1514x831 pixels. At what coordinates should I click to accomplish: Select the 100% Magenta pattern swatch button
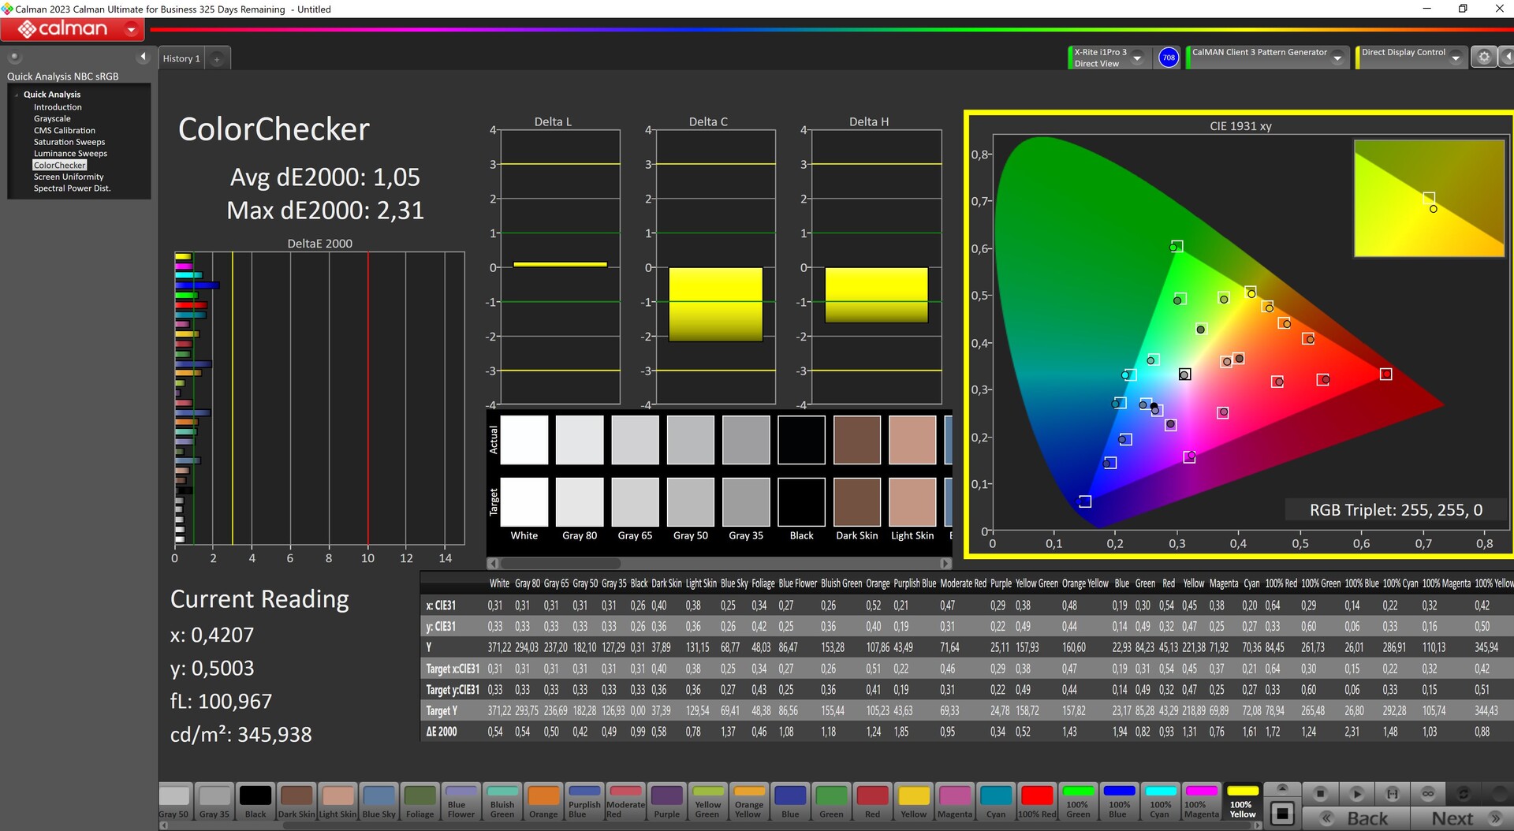click(x=1201, y=802)
